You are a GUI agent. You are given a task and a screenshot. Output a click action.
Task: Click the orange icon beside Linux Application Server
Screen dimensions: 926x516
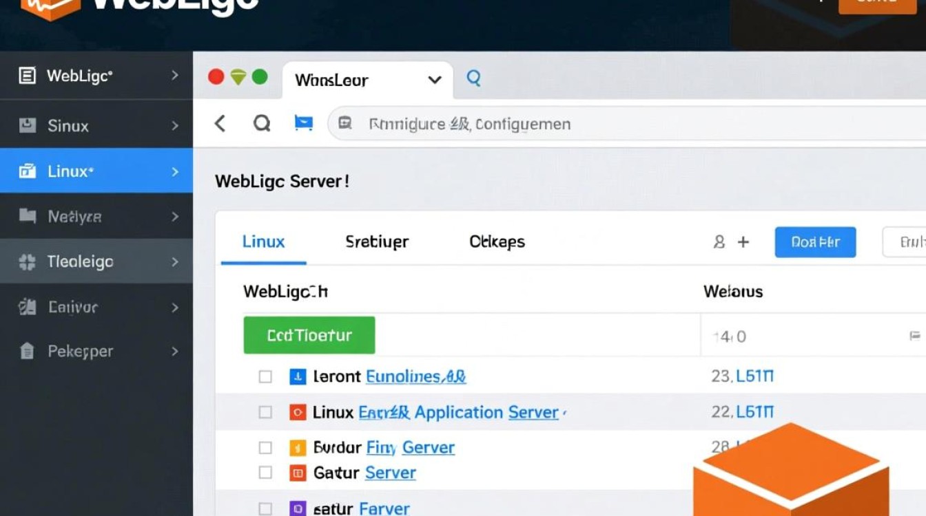(x=298, y=411)
